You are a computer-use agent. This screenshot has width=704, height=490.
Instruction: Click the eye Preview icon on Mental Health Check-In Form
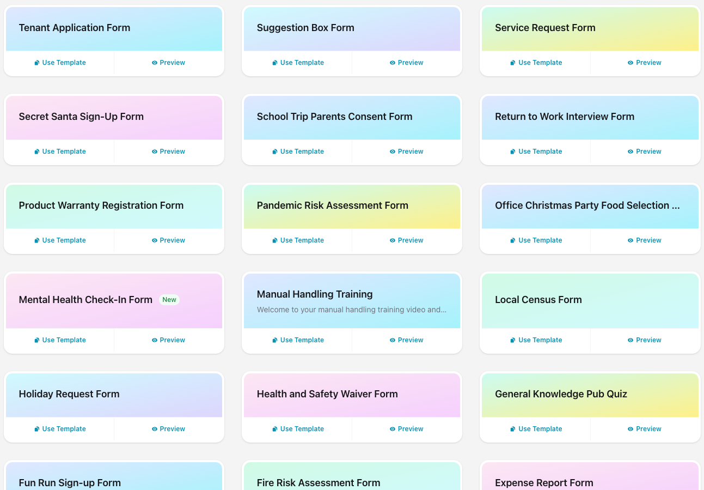(x=154, y=340)
